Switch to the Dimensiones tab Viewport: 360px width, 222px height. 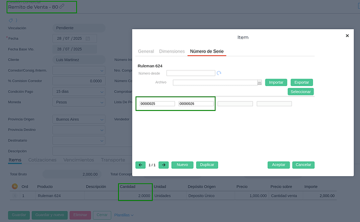(172, 52)
